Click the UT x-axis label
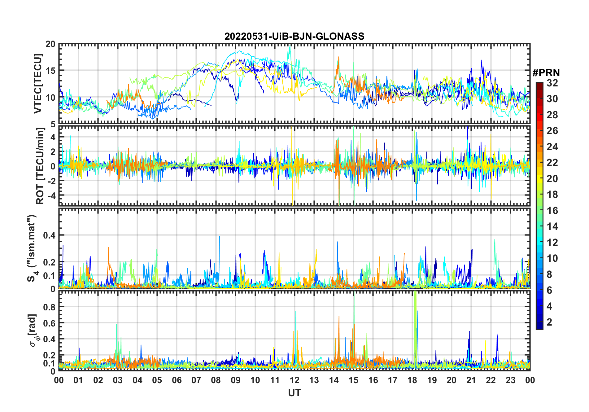The image size is (589, 412). pos(294,393)
